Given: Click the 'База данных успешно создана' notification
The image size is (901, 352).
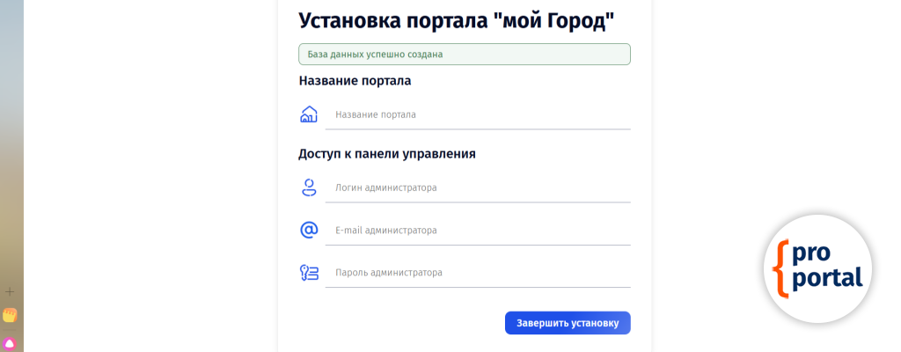Looking at the screenshot, I should pos(465,54).
